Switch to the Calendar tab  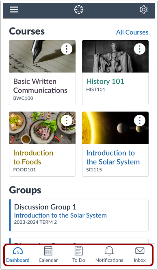[48, 255]
